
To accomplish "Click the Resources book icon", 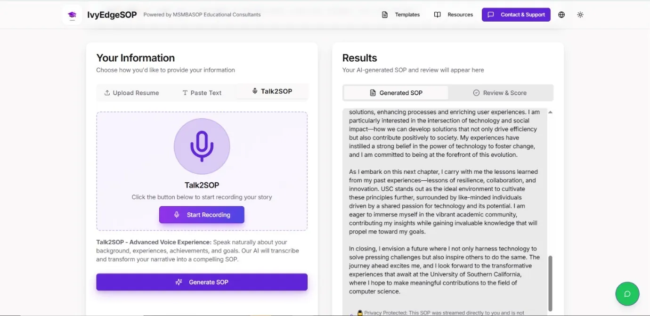I will coord(437,15).
